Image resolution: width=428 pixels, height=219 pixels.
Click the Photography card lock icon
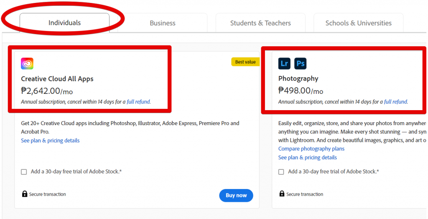(x=282, y=194)
